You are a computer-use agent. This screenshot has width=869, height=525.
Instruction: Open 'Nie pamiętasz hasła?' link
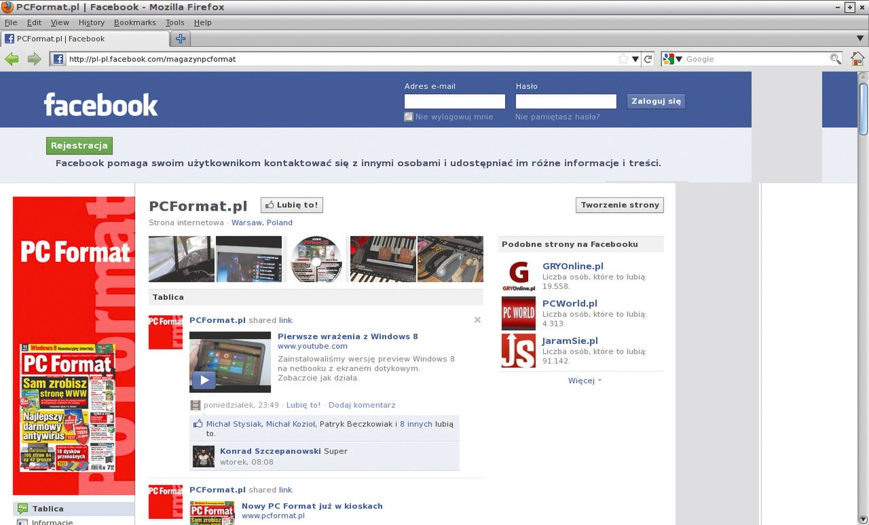pos(557,117)
